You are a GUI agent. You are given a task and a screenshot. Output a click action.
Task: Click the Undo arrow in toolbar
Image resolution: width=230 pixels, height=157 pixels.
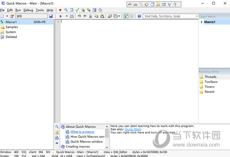point(79,16)
